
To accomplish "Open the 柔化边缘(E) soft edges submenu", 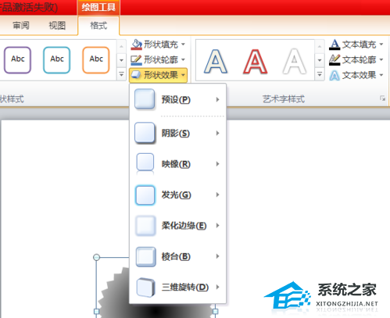I will [177, 225].
